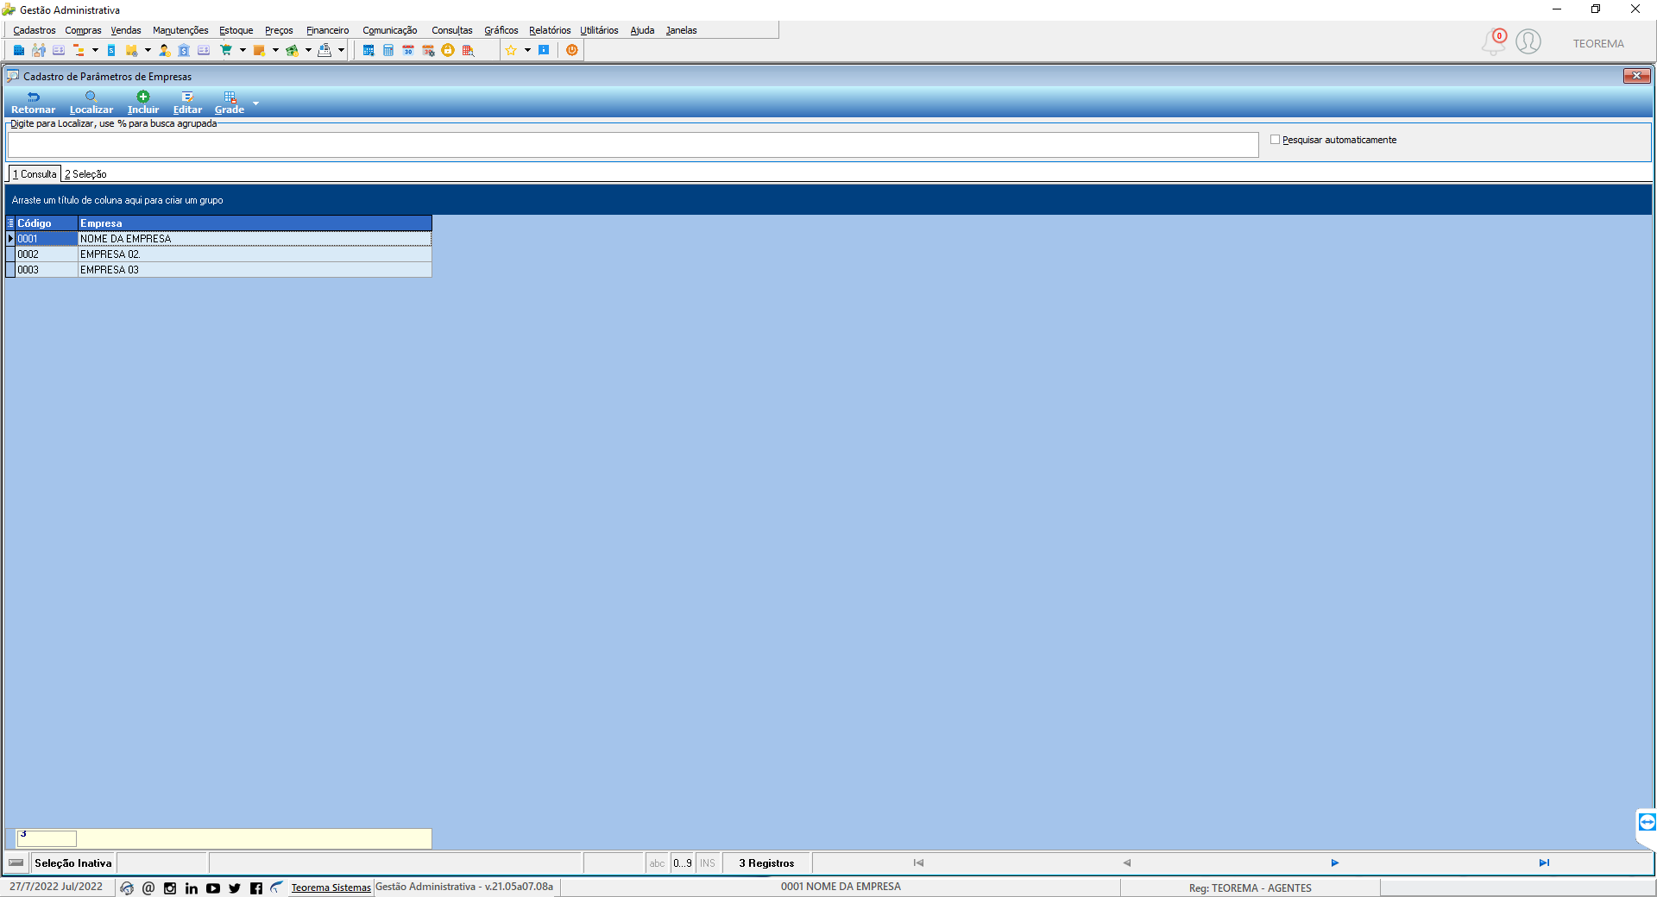
Task: Expand the hierarchy tree icon dropdown arrow
Action: point(95,50)
